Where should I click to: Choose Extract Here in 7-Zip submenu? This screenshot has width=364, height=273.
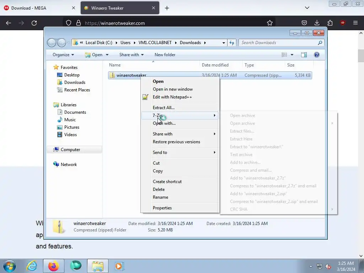pyautogui.click(x=279, y=139)
